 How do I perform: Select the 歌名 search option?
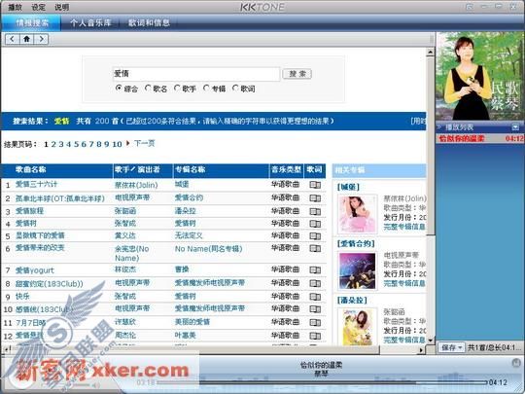[148, 89]
